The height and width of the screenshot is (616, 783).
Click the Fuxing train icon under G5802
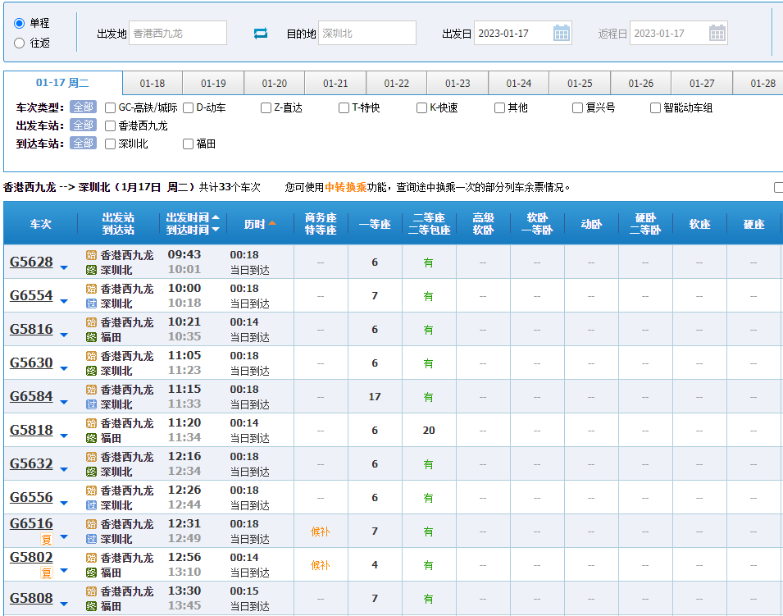pyautogui.click(x=47, y=573)
